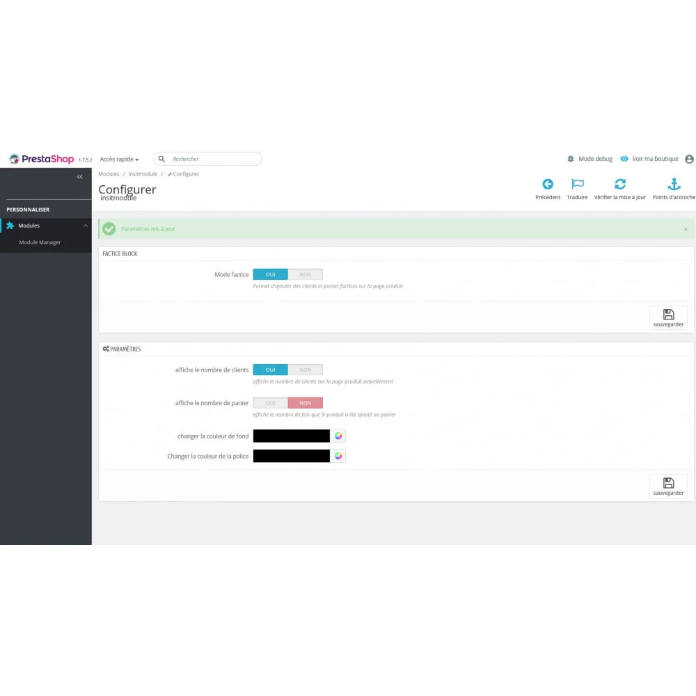Click the Précédent back arrow icon
The height and width of the screenshot is (696, 696).
click(548, 184)
